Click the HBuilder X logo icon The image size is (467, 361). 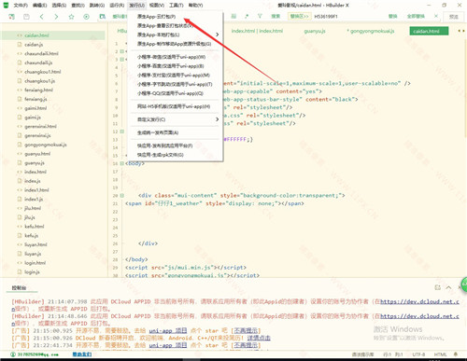[6, 5]
